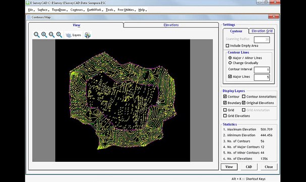
Task: Click the CAD button
Action: click(x=249, y=167)
